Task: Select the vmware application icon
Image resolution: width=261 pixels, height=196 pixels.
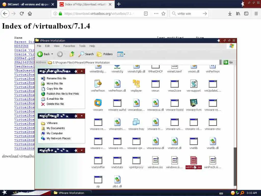Action: (x=98, y=103)
